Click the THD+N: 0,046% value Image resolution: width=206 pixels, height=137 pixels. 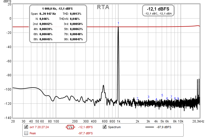pos(75,19)
